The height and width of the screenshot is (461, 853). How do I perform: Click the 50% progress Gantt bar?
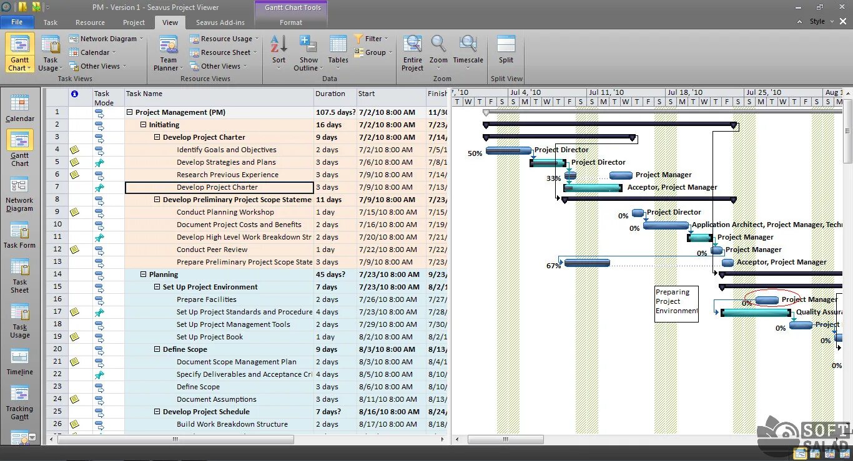tap(508, 150)
